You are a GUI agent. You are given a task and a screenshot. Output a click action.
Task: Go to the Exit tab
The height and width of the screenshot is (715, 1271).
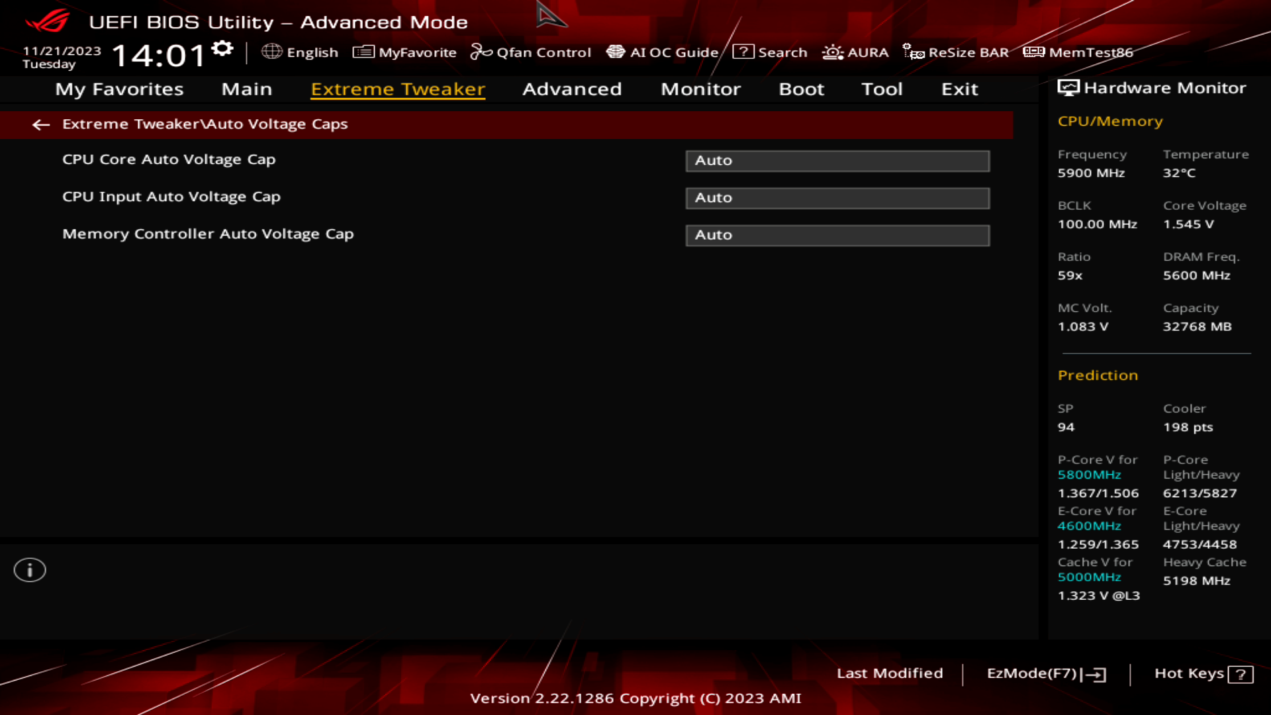[959, 89]
